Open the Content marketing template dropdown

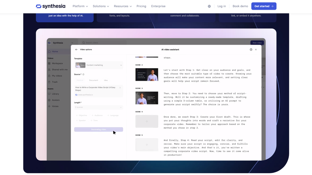coord(98,65)
